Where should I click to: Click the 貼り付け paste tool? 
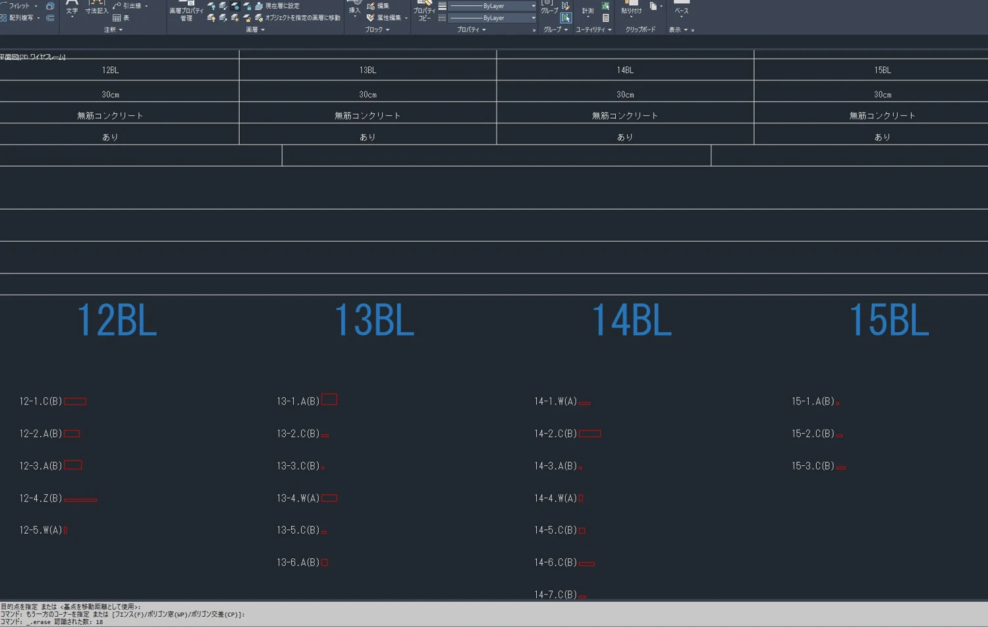click(x=631, y=8)
